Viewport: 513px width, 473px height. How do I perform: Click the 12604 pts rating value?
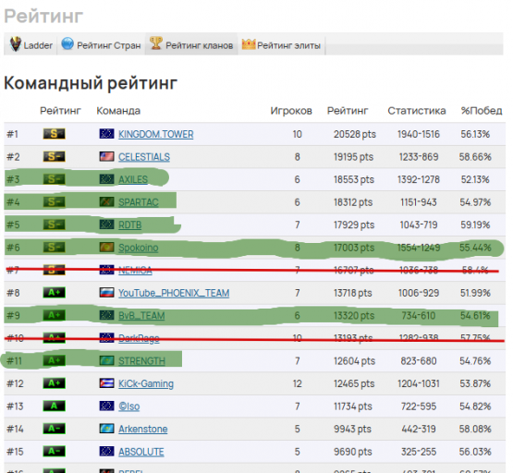(354, 361)
